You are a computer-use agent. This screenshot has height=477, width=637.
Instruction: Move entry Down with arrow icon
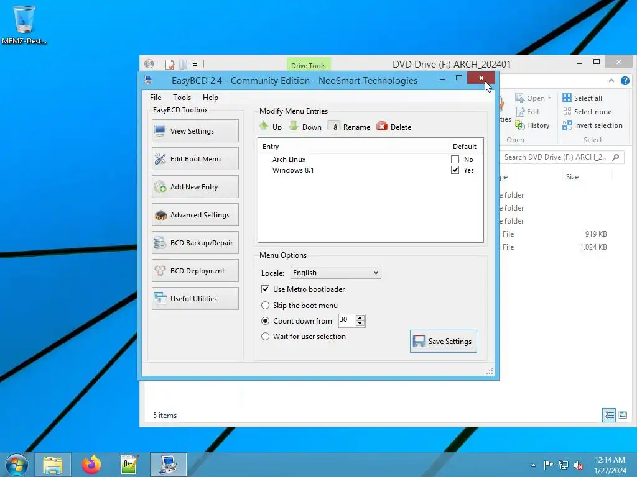(305, 127)
